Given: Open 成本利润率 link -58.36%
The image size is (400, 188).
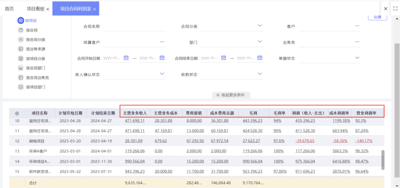Looking at the screenshot, I should pyautogui.click(x=340, y=141).
